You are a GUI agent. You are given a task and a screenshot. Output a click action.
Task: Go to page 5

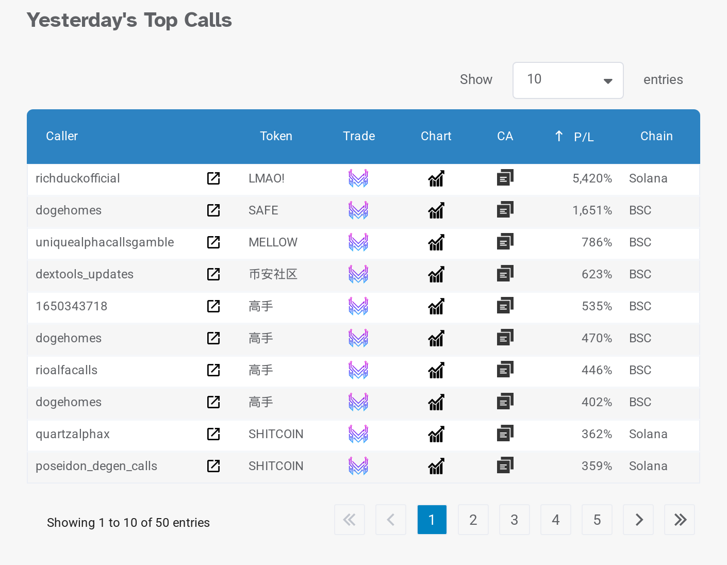[x=597, y=520]
